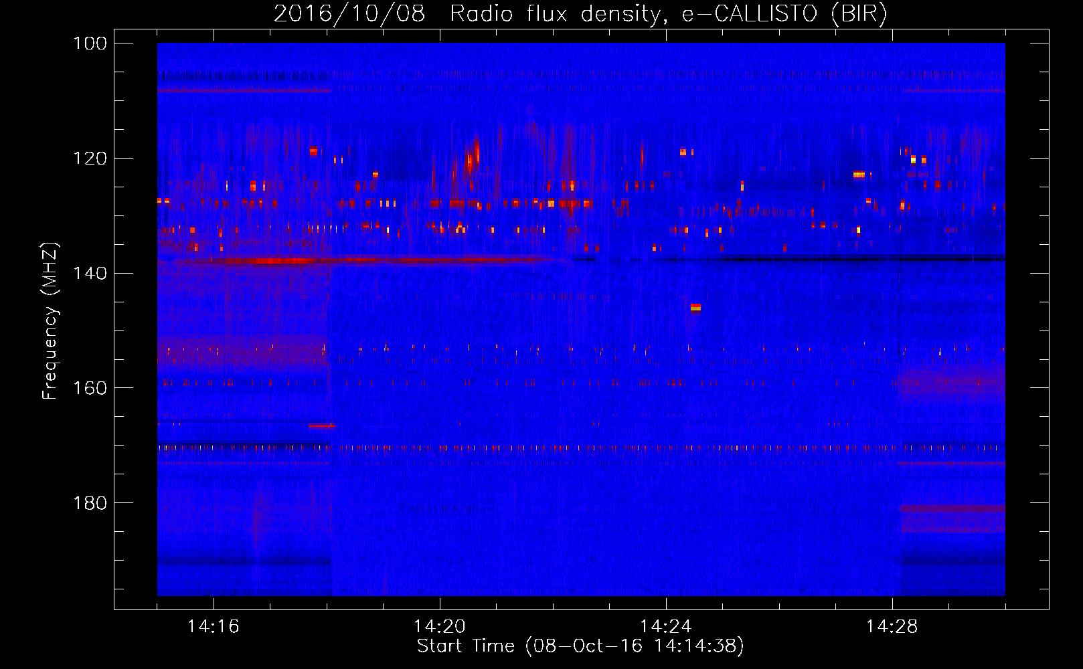Click the 14:28 time tick label
Viewport: 1083px width, 669px height.
click(x=892, y=626)
